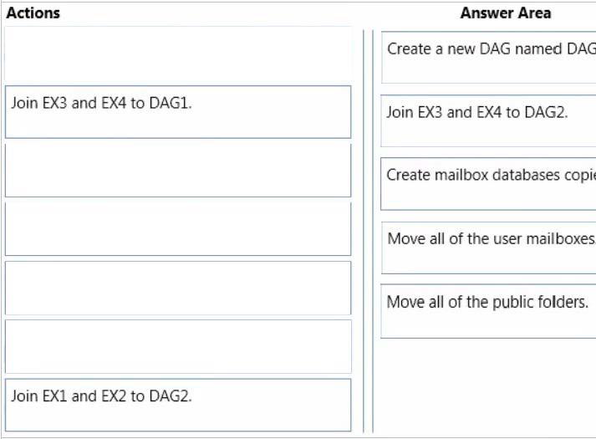The image size is (596, 439).
Task: Select 'Move all of the public folders' item
Action: [488, 311]
